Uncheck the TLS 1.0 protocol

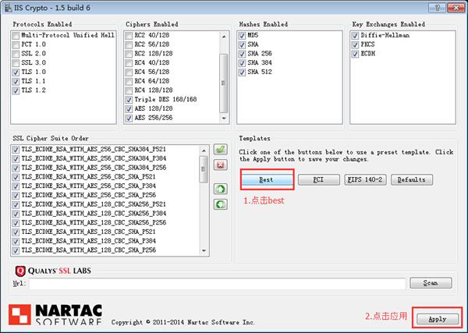click(x=16, y=71)
